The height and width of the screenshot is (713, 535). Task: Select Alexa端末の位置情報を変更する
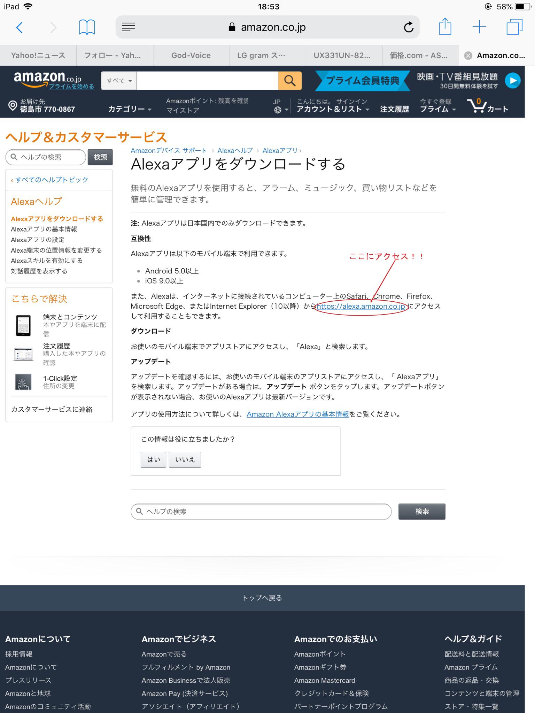56,250
